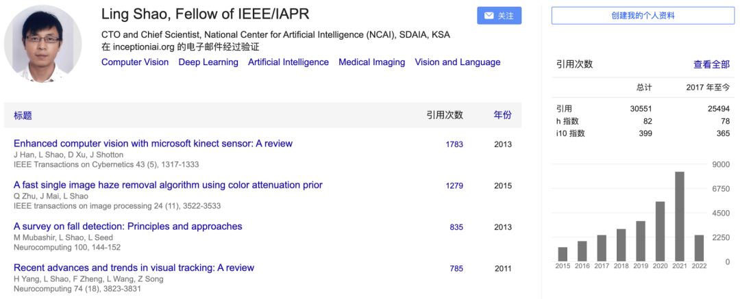The width and height of the screenshot is (740, 299).
Task: Open the visual tracking review paper
Action: 134,268
